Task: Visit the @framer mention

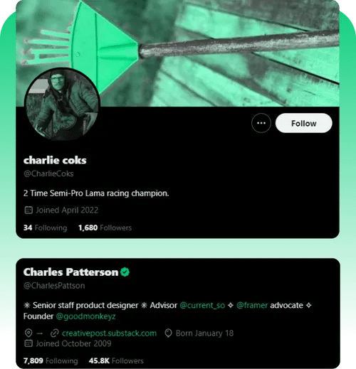Action: [x=252, y=305]
